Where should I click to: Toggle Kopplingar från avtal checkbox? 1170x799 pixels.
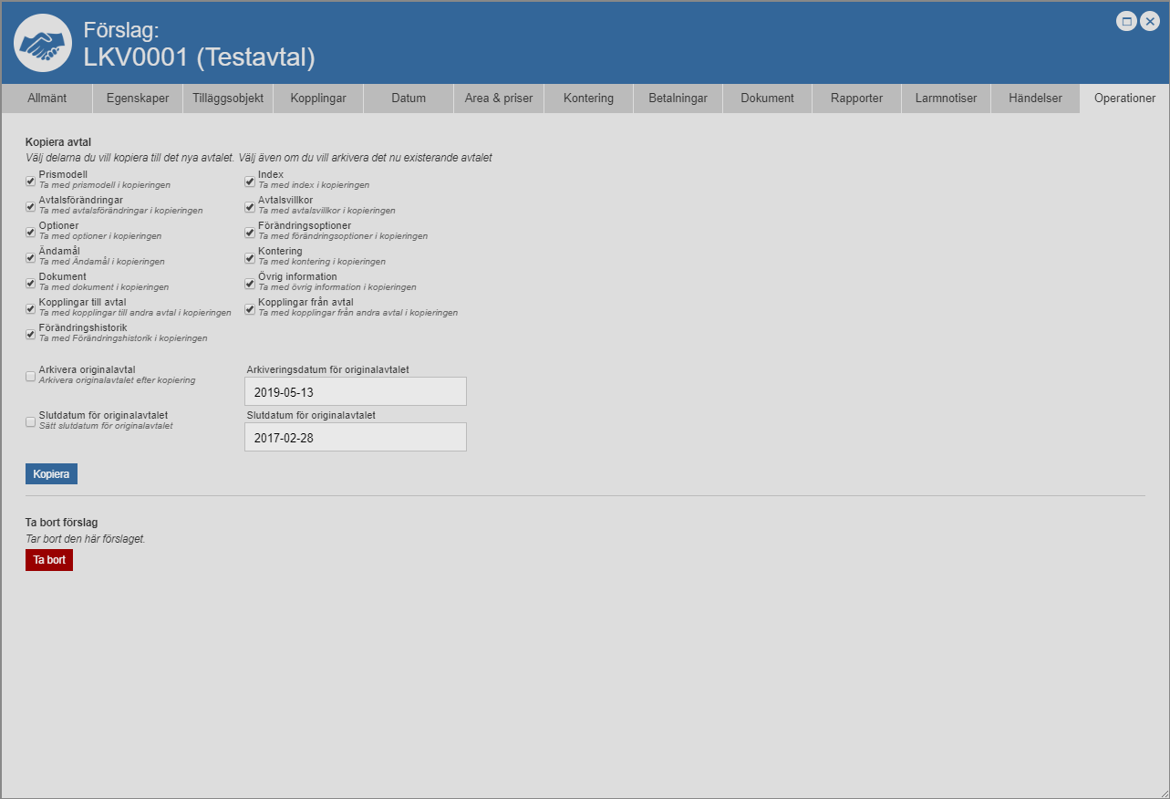tap(250, 309)
